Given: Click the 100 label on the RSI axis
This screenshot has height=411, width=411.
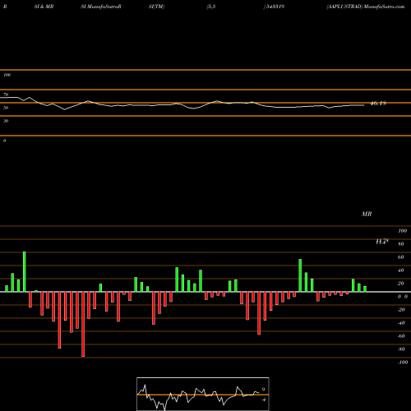Looking at the screenshot, I should [x=7, y=75].
